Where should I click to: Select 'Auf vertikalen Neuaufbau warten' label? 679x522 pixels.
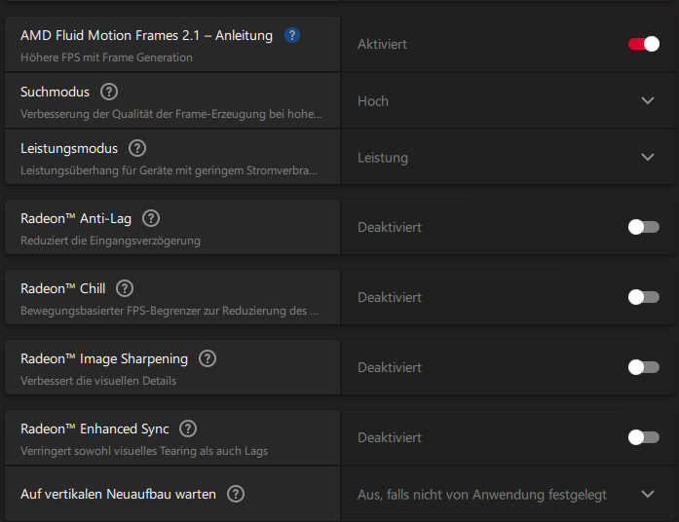tap(118, 495)
